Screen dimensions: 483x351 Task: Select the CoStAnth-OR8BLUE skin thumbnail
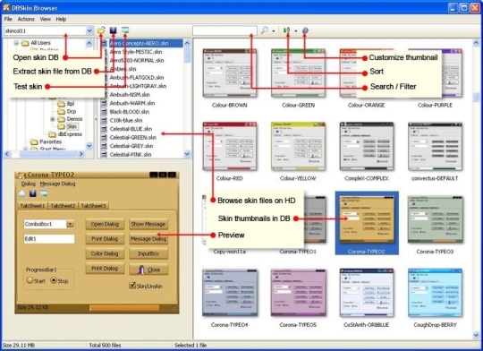[366, 293]
